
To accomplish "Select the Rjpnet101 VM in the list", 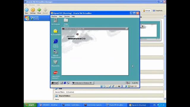I will tap(37, 18).
